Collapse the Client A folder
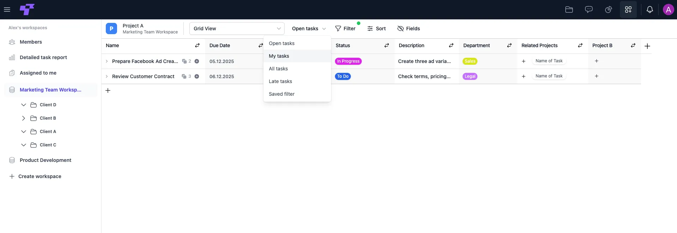The width and height of the screenshot is (677, 233). [x=24, y=132]
